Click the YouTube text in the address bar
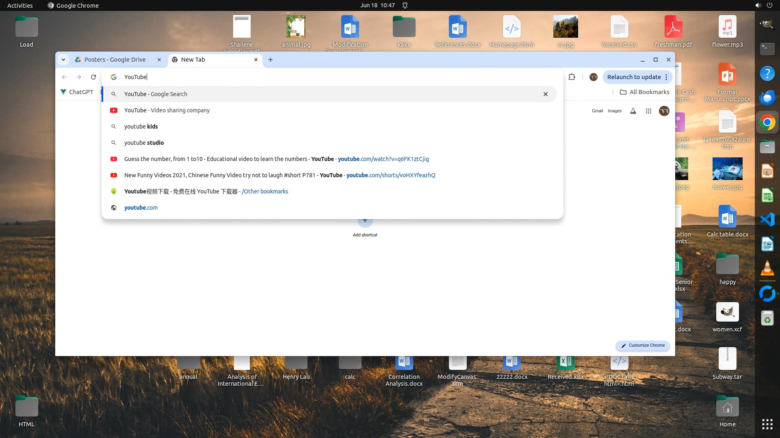The image size is (780, 438). [135, 77]
